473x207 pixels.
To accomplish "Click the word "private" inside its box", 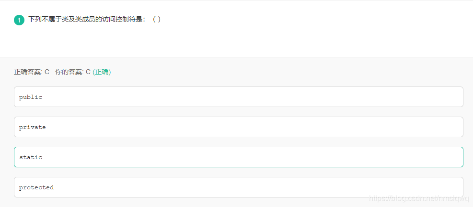I will click(32, 127).
